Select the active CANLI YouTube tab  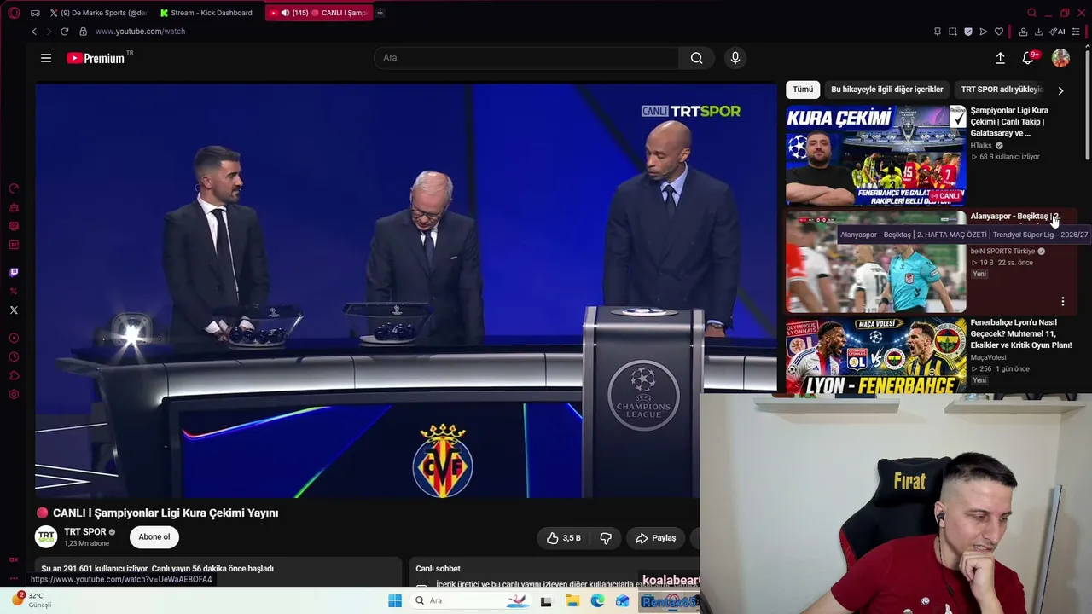[318, 13]
